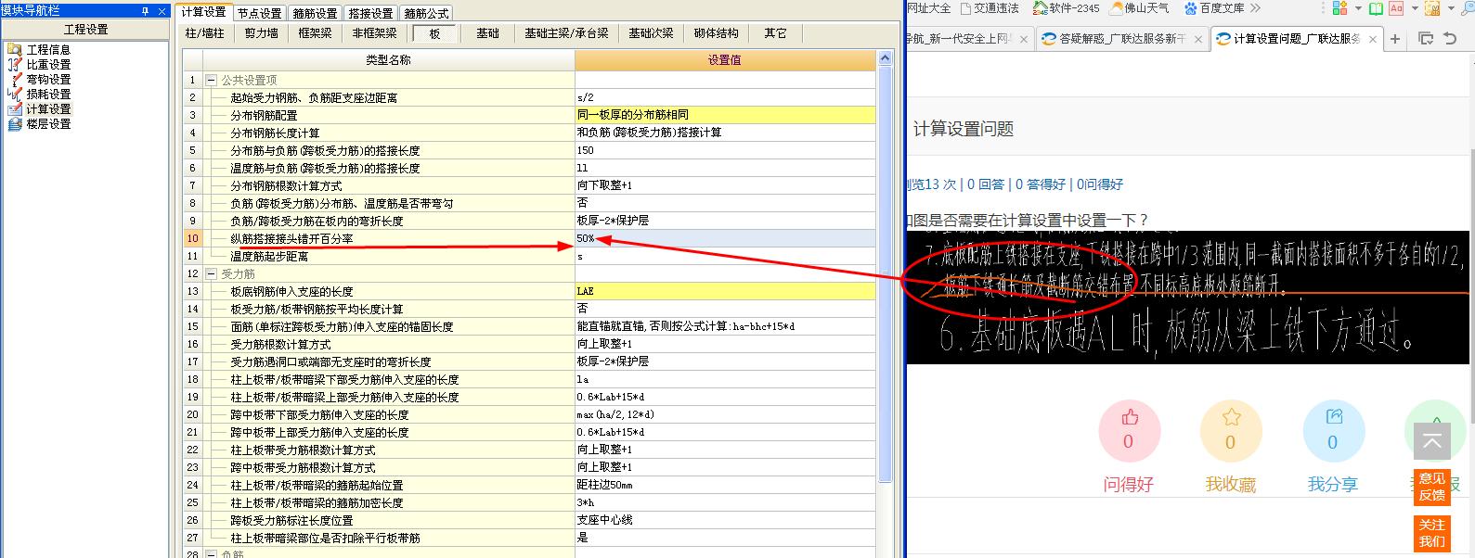Select 其它 component tab

click(775, 33)
